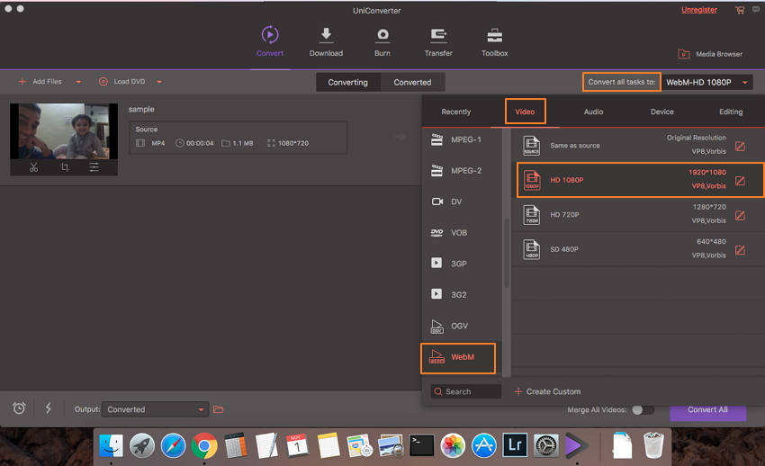Select HD 720P preset
765x466 pixels.
pyautogui.click(x=637, y=214)
